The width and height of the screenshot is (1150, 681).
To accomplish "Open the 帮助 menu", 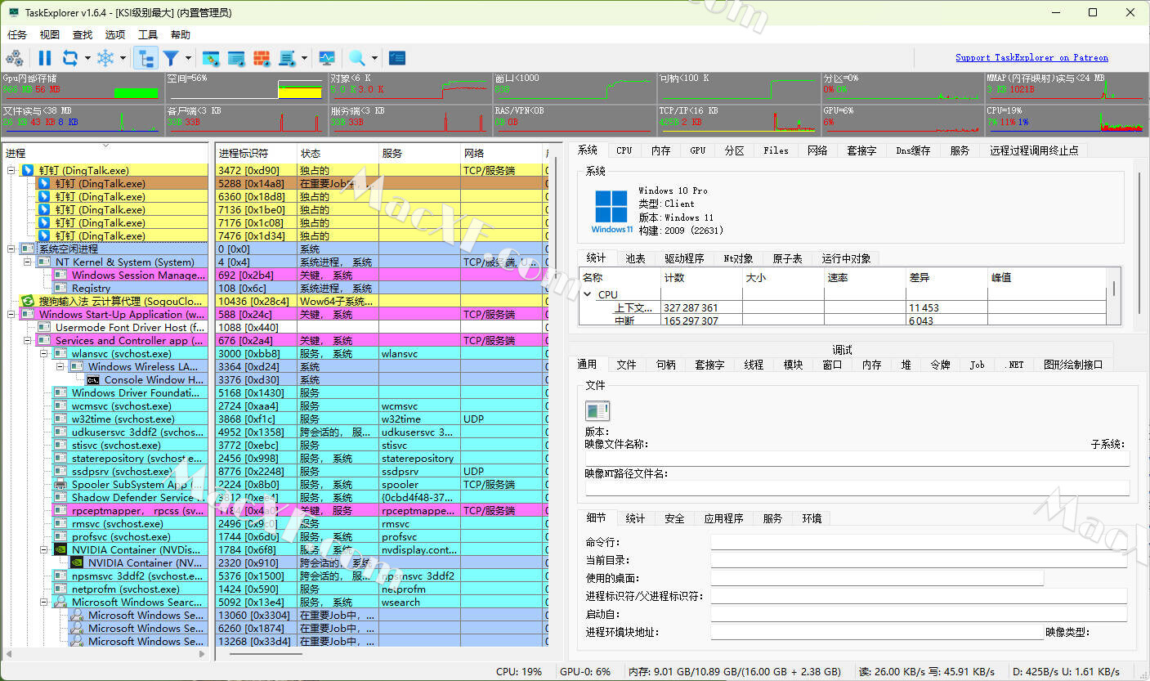I will tap(181, 35).
